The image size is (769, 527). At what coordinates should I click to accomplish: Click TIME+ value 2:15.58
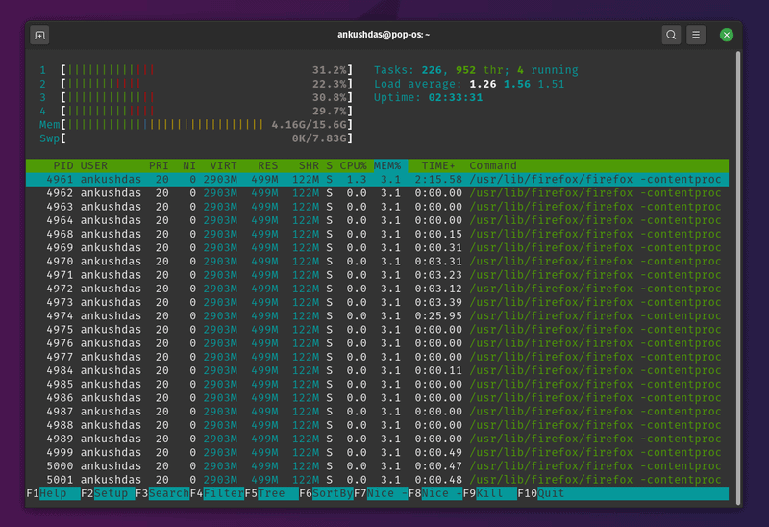[438, 180]
